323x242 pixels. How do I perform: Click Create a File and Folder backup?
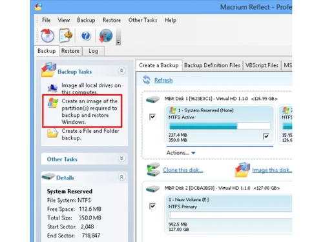coord(90,134)
